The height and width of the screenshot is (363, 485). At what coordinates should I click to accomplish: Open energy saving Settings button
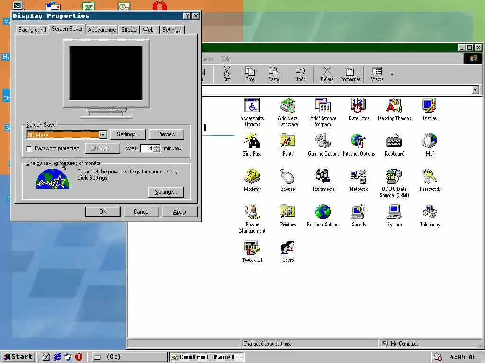[166, 192]
